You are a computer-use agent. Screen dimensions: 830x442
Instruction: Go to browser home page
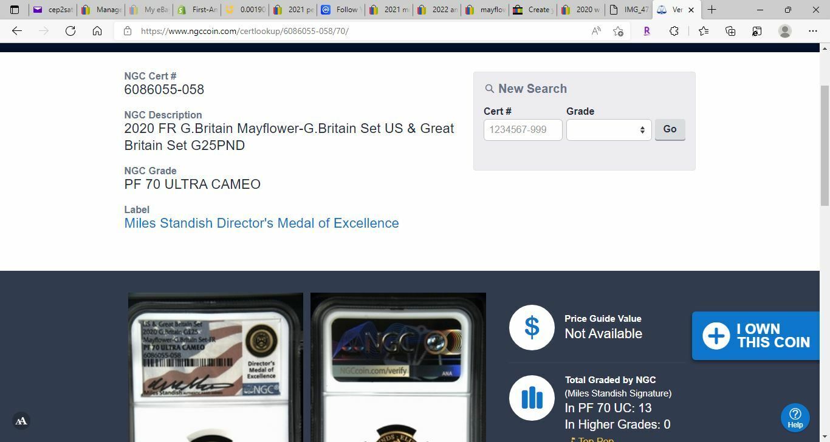97,31
